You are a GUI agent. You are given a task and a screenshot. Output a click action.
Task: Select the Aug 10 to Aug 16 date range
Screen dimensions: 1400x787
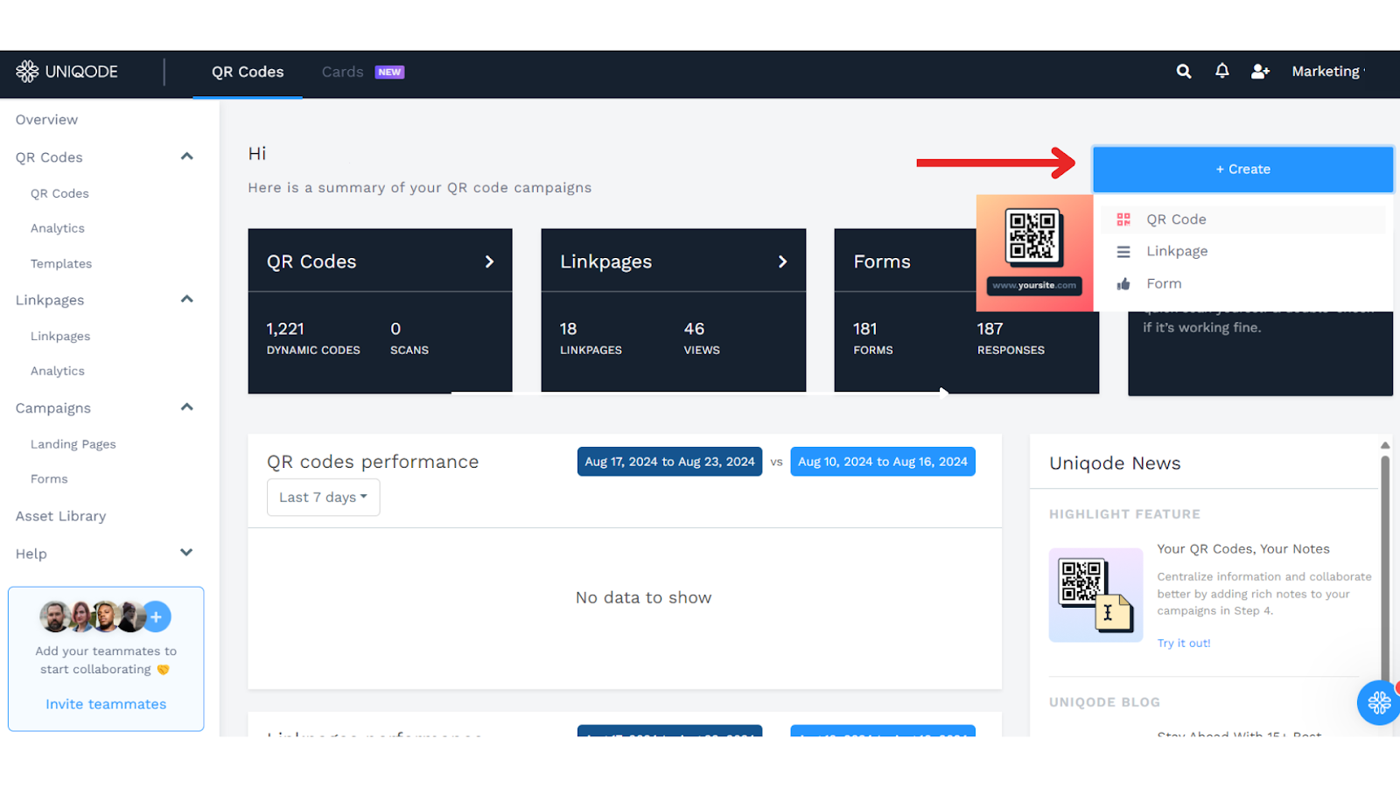(883, 462)
